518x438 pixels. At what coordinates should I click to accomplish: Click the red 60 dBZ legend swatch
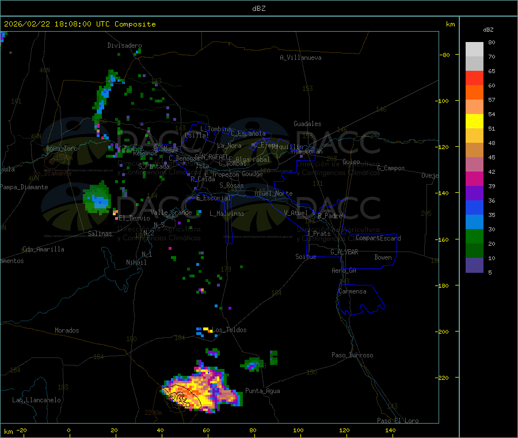coord(474,78)
